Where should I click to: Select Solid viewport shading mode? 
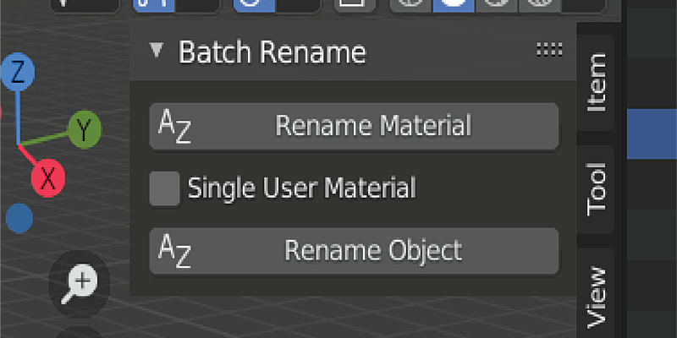tap(454, 6)
